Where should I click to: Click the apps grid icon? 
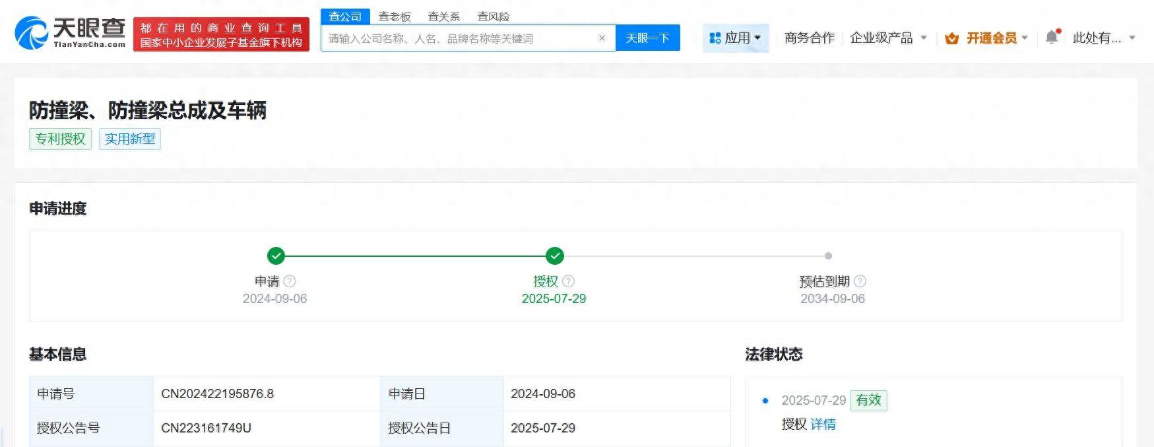pos(715,38)
